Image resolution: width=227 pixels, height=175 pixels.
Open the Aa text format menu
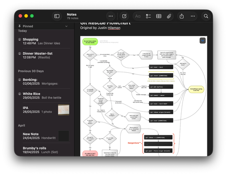pyautogui.click(x=138, y=16)
